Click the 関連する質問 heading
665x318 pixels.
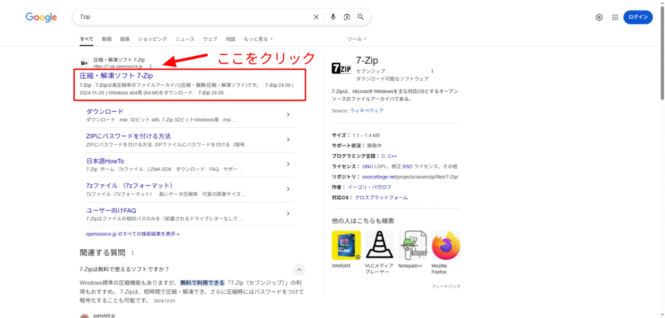(103, 253)
